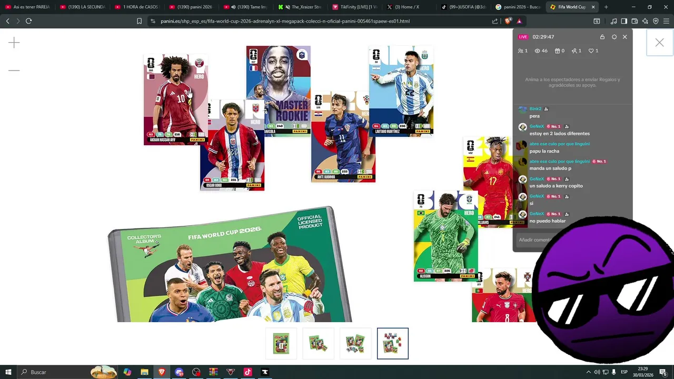This screenshot has width=674, height=379.
Task: Select the fourth highlighted product thumbnail
Action: 393,343
